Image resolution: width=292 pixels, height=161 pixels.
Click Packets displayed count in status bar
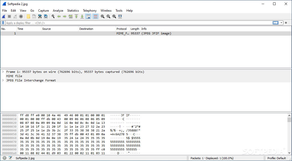click(x=212, y=158)
